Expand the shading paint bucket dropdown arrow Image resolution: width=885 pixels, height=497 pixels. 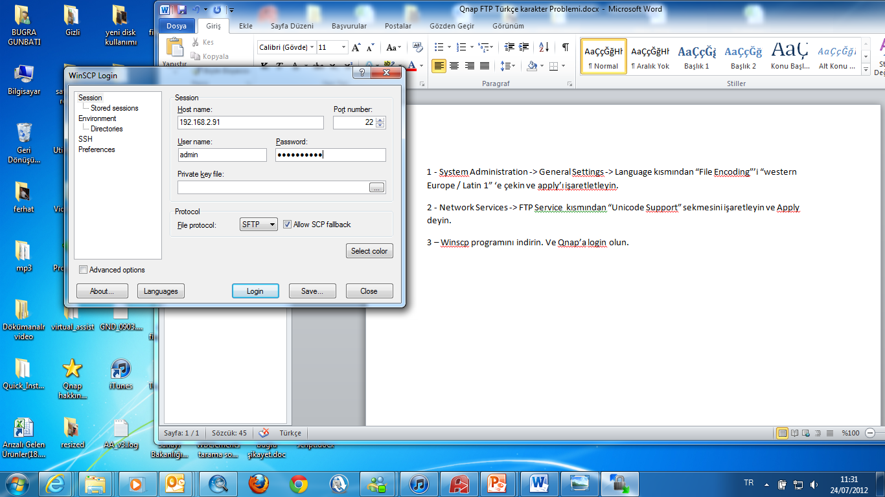(540, 66)
